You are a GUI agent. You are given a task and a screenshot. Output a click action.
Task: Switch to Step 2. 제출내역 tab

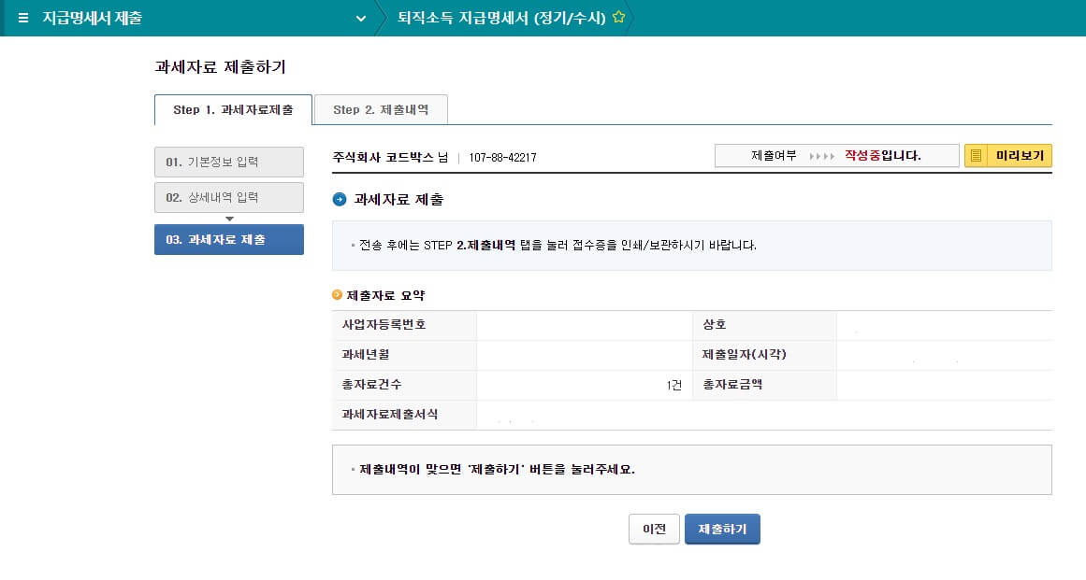pos(381,110)
